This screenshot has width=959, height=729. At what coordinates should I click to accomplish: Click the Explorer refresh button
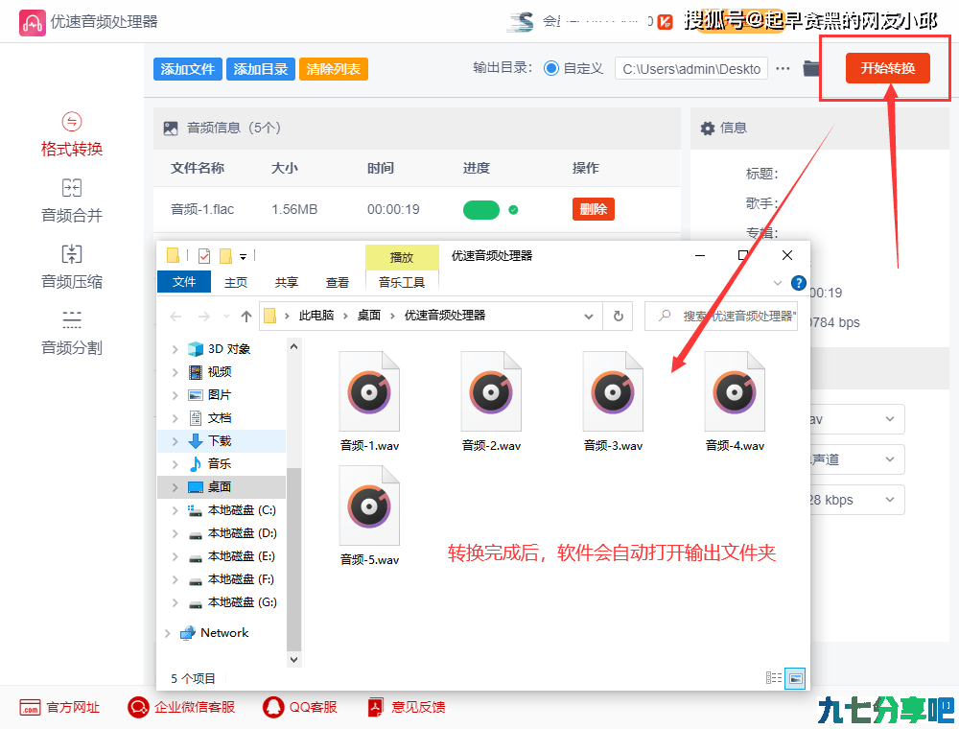point(619,316)
